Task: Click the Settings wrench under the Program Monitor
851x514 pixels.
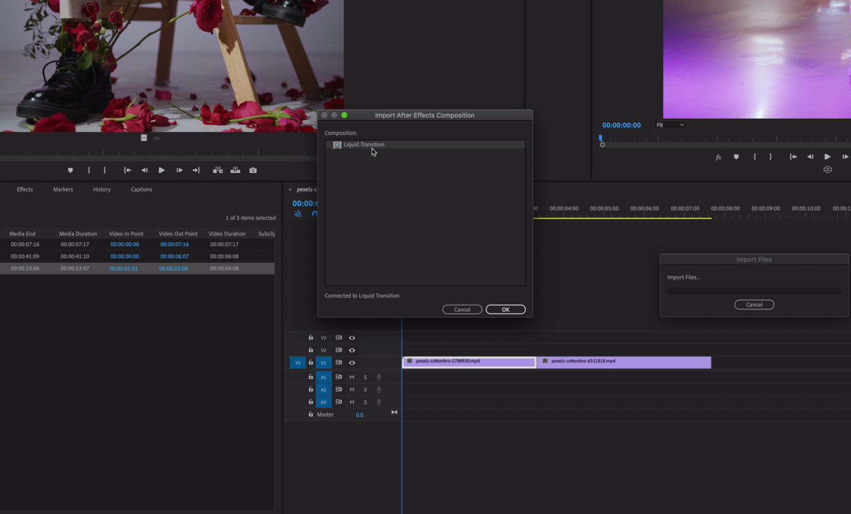Action: tap(828, 169)
